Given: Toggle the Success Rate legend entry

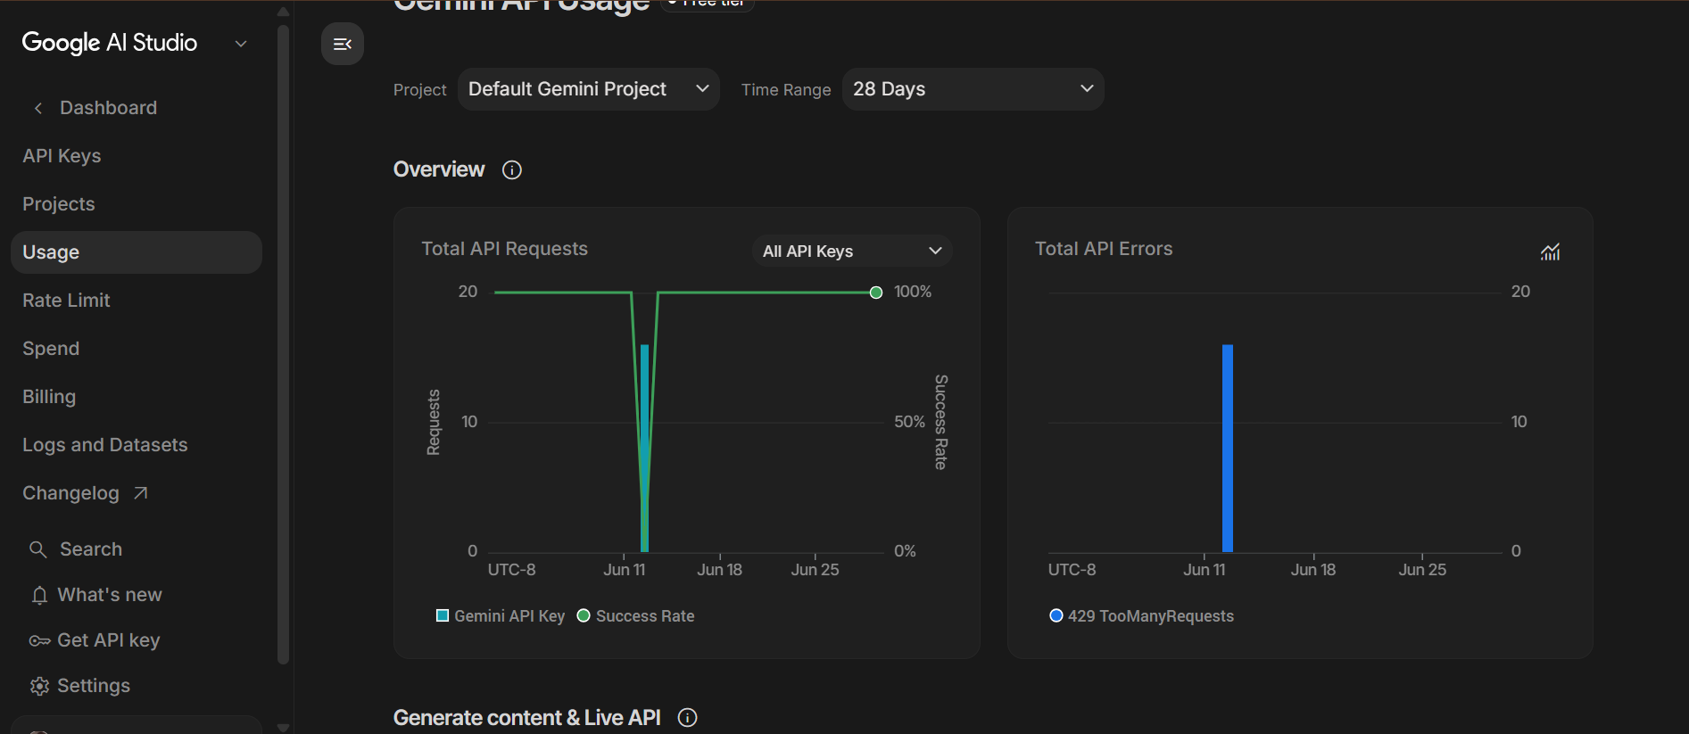Looking at the screenshot, I should tap(636, 616).
